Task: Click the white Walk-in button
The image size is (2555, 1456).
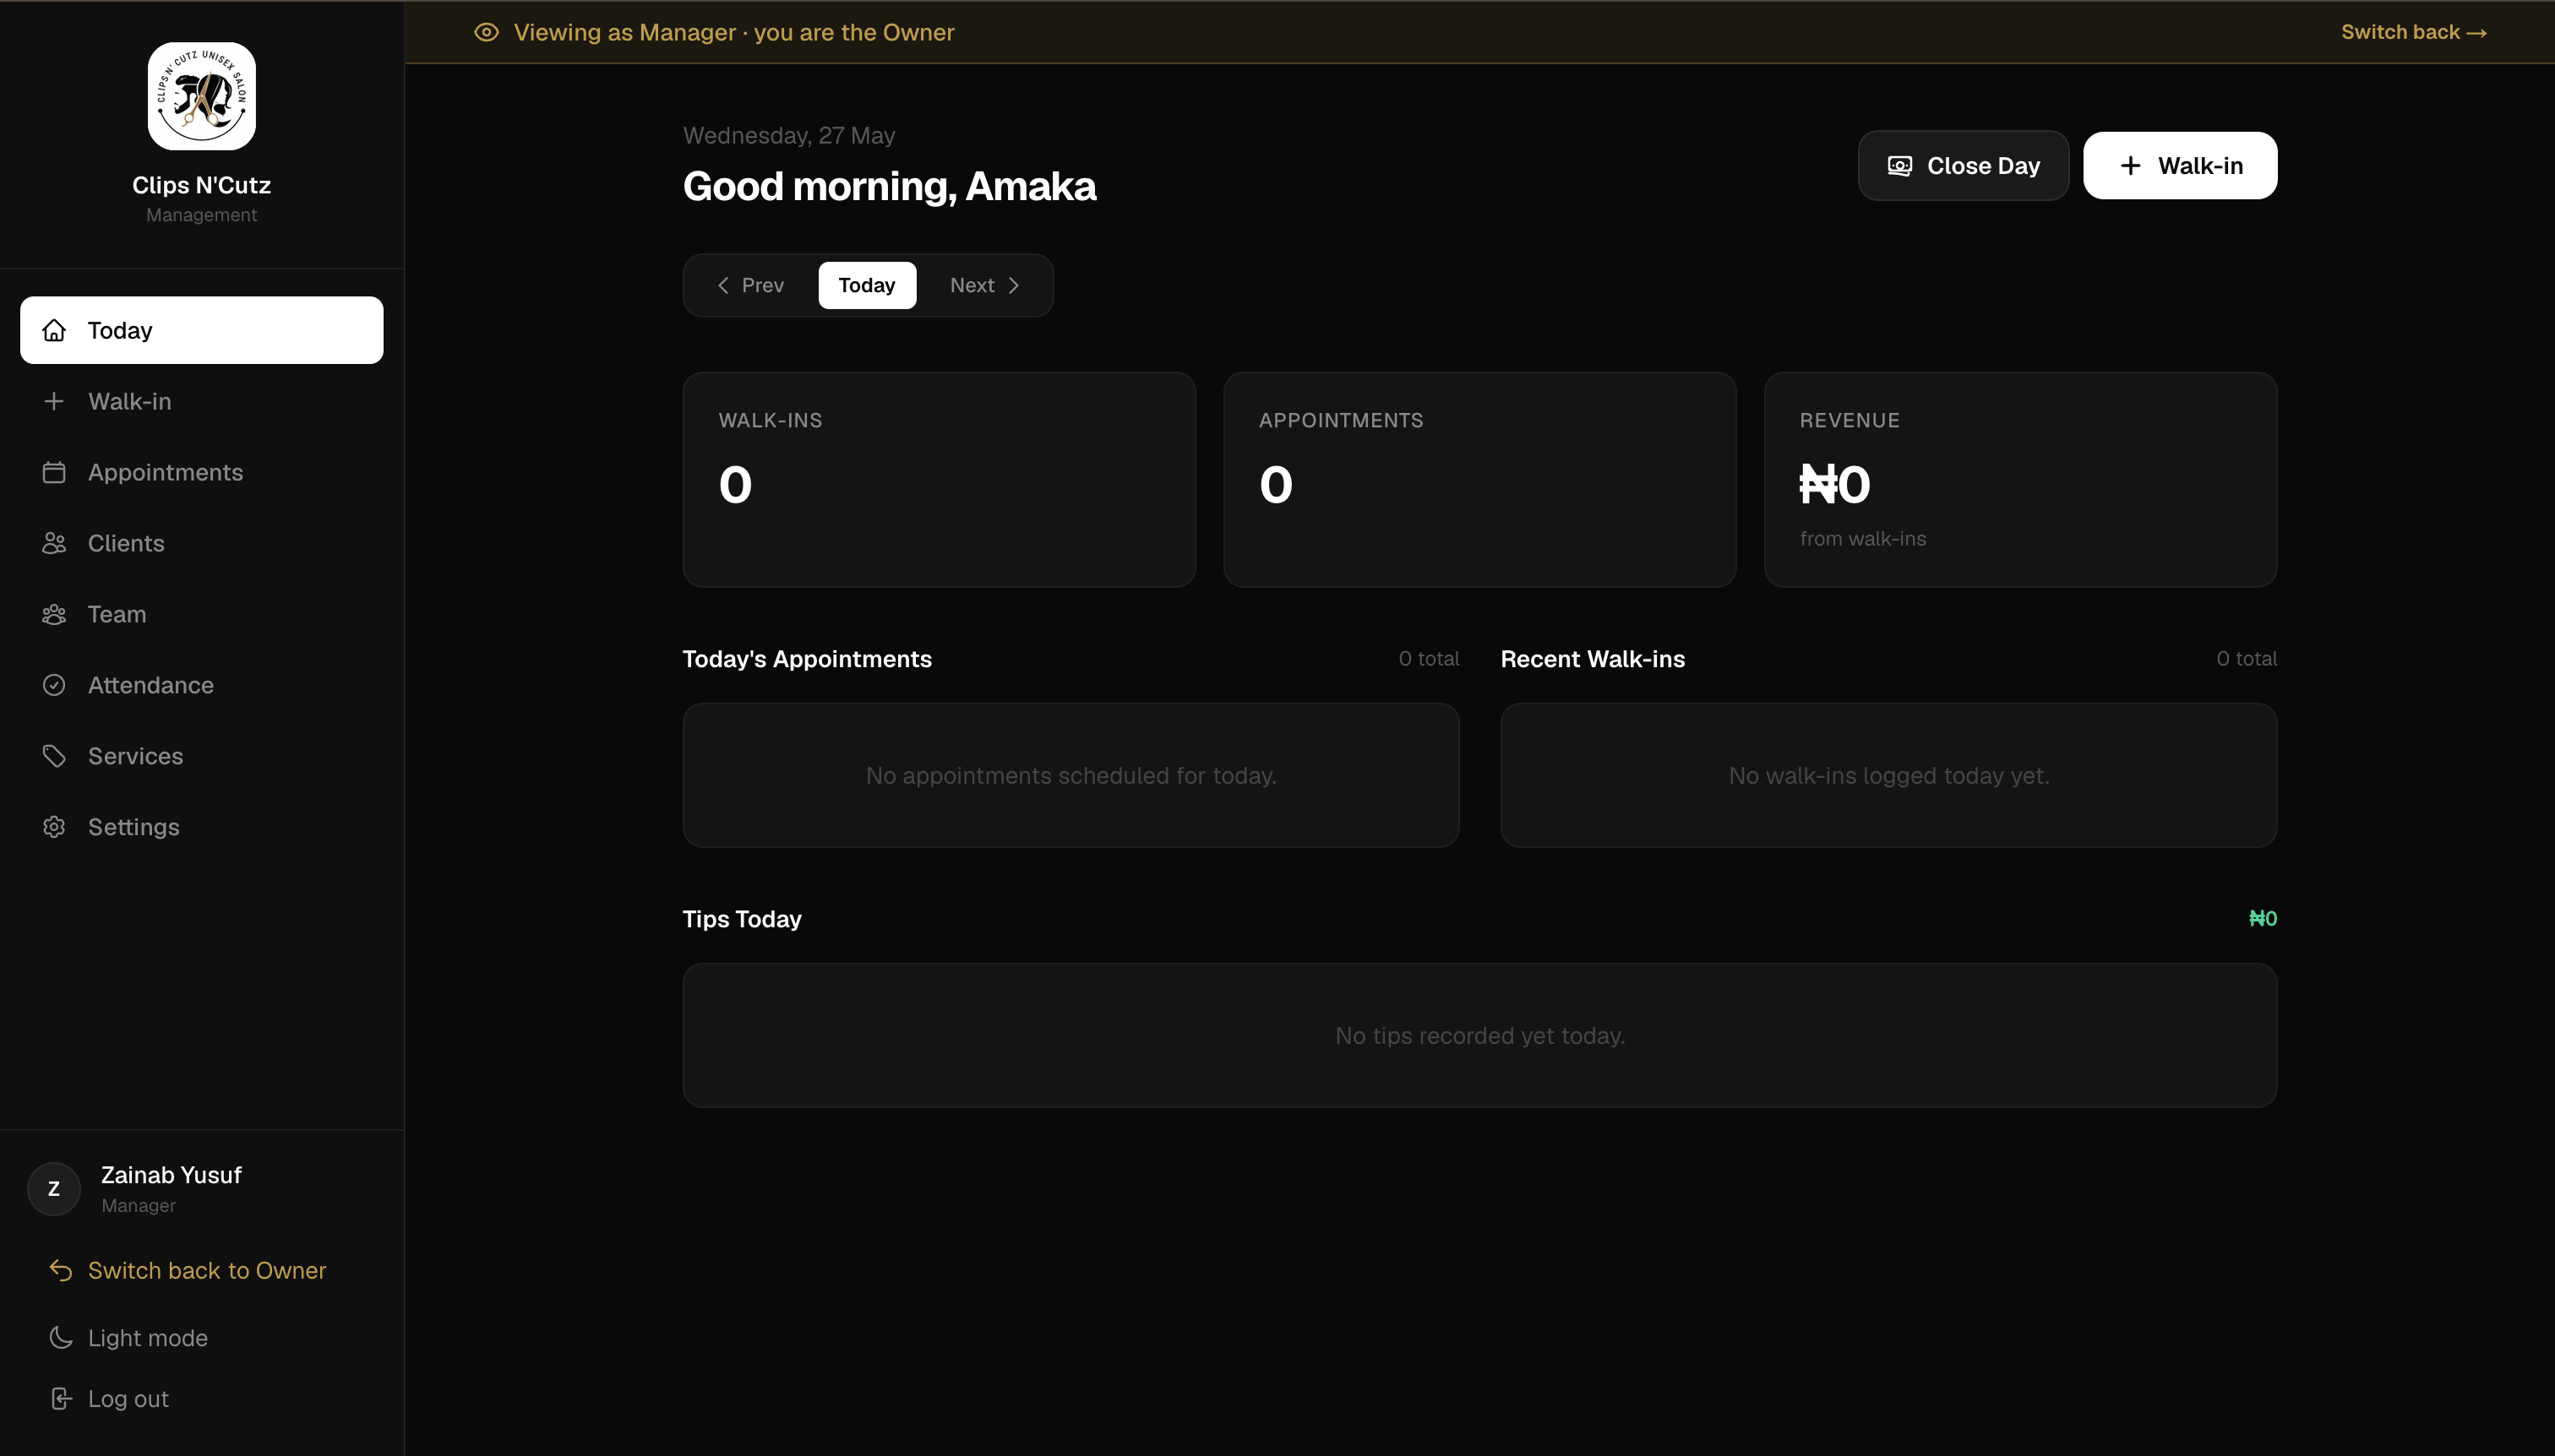Action: tap(2180, 166)
